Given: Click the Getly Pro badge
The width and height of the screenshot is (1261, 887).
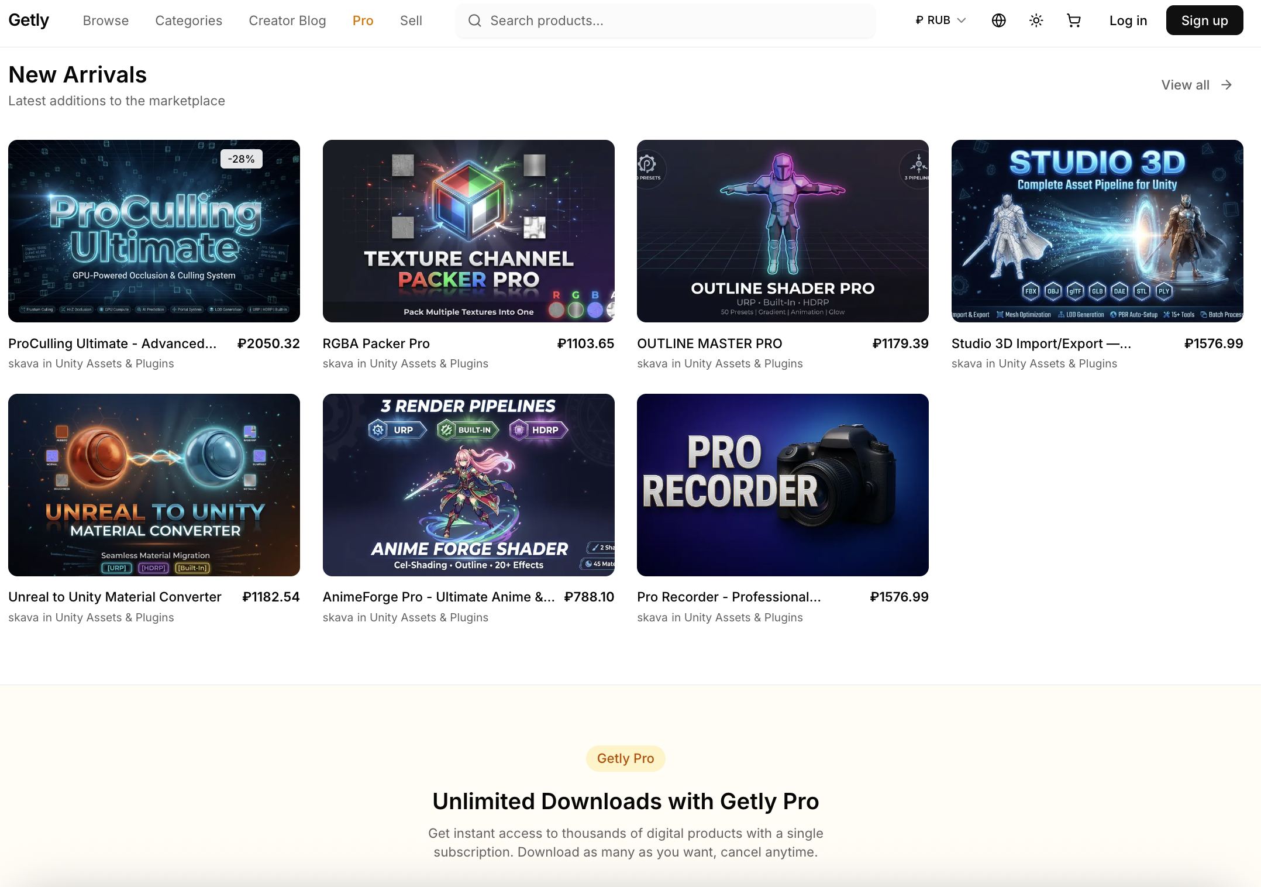Looking at the screenshot, I should (x=625, y=758).
